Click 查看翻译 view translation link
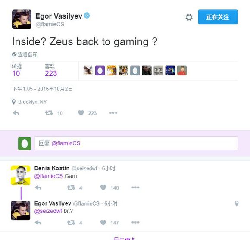This screenshot has height=240, width=250. [x=28, y=54]
